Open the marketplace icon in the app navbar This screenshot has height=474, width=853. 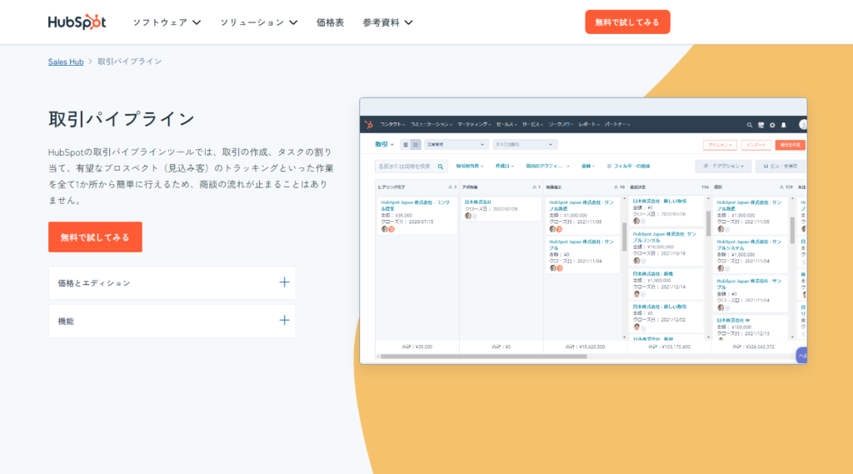761,125
